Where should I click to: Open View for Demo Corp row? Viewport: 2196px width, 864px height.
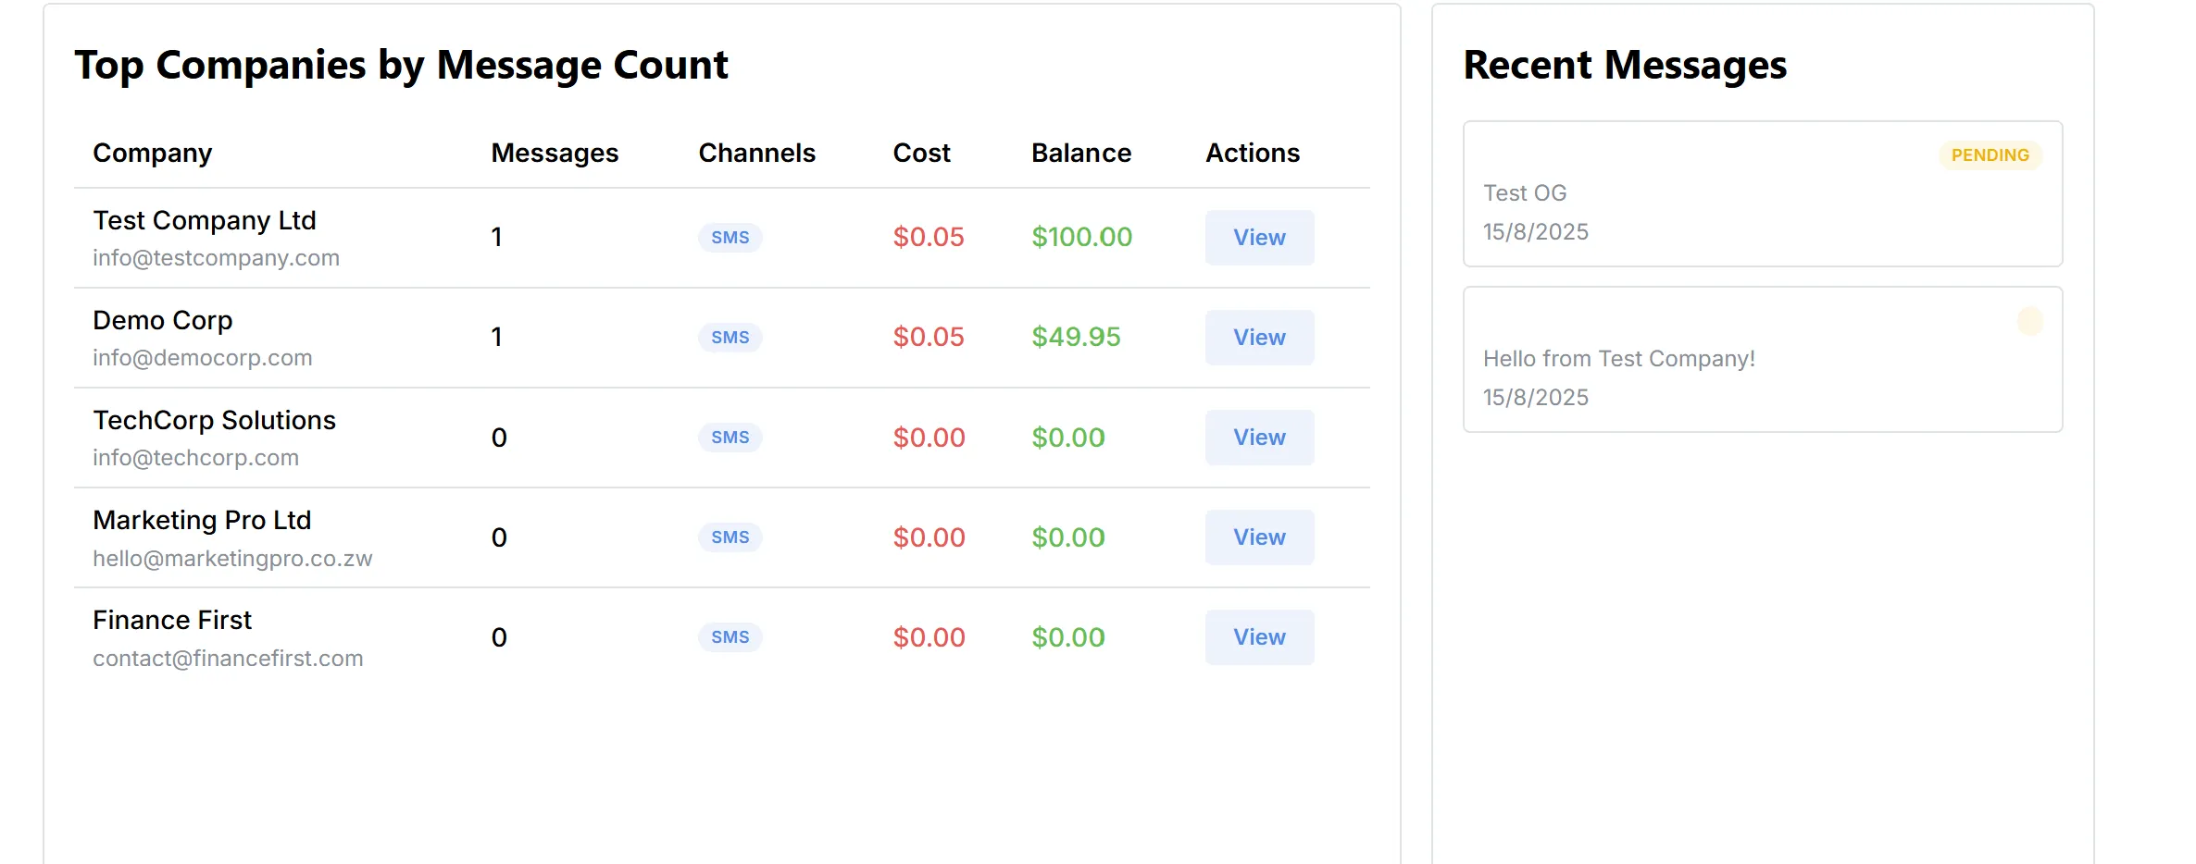point(1258,338)
